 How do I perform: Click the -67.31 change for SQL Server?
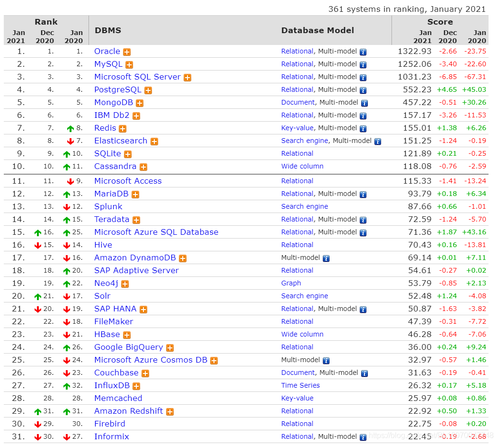click(475, 77)
